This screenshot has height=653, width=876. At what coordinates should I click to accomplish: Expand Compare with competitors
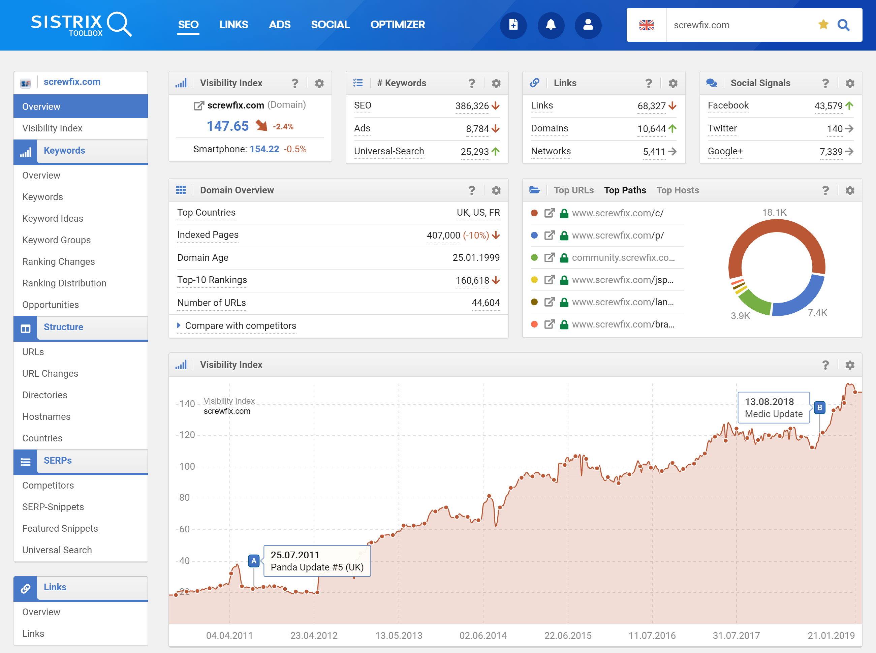pos(240,326)
